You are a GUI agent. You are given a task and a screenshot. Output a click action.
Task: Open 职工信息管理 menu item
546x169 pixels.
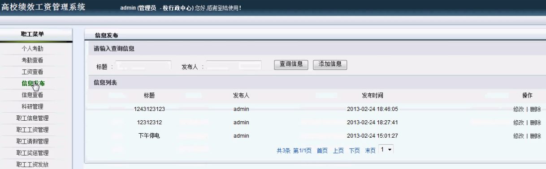coord(33,118)
